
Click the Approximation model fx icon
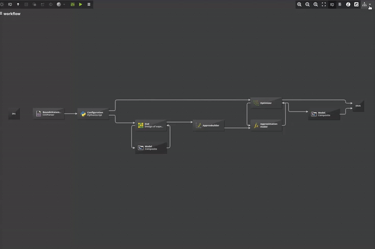click(256, 126)
